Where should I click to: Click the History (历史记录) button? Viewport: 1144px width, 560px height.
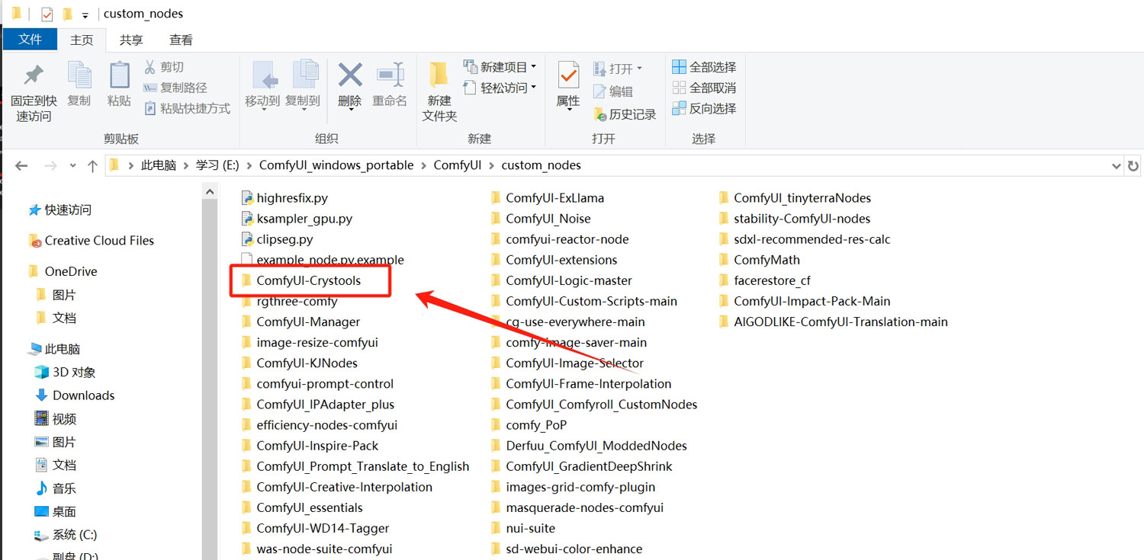(625, 114)
